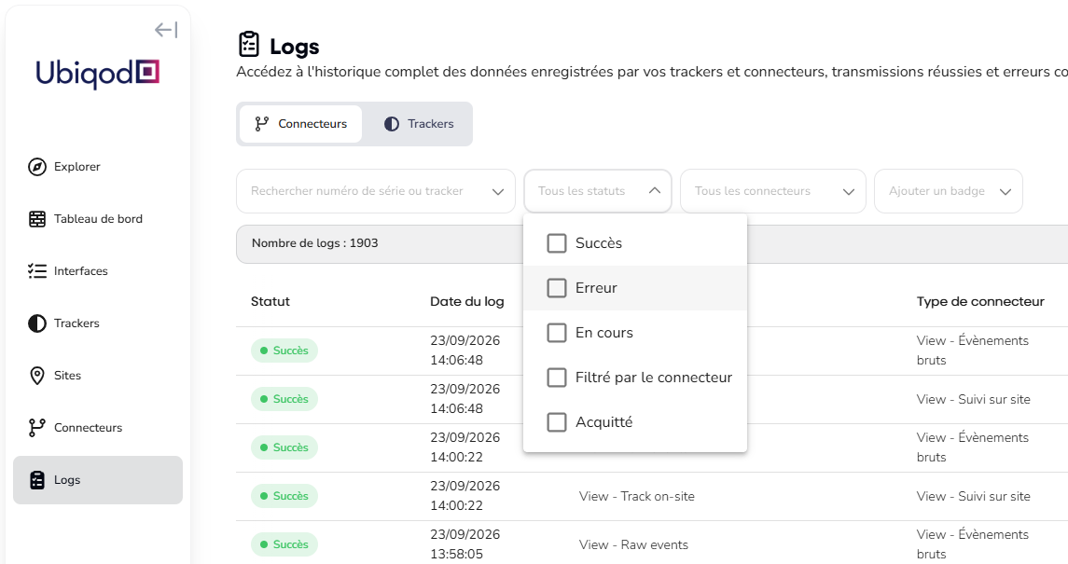Viewport: 1068px width, 564px height.
Task: Click the 23/09/2026 13:58:05 date cell
Action: pyautogui.click(x=465, y=544)
